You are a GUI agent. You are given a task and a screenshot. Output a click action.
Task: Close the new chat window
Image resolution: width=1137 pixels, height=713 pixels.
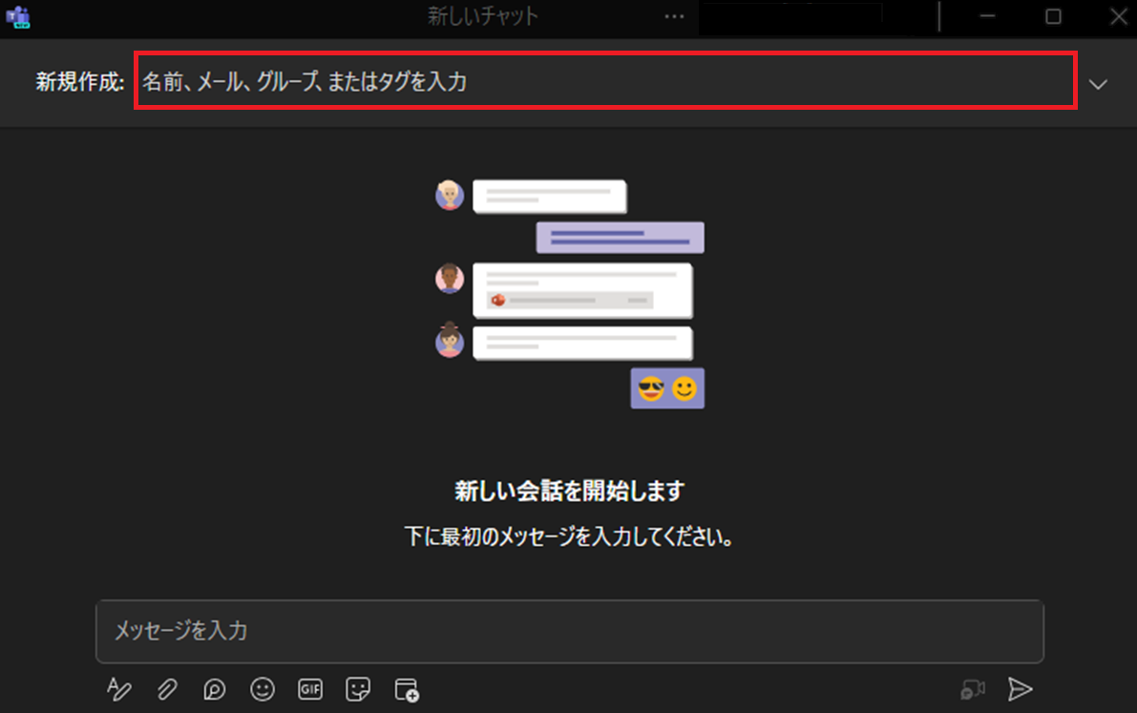tap(1119, 16)
